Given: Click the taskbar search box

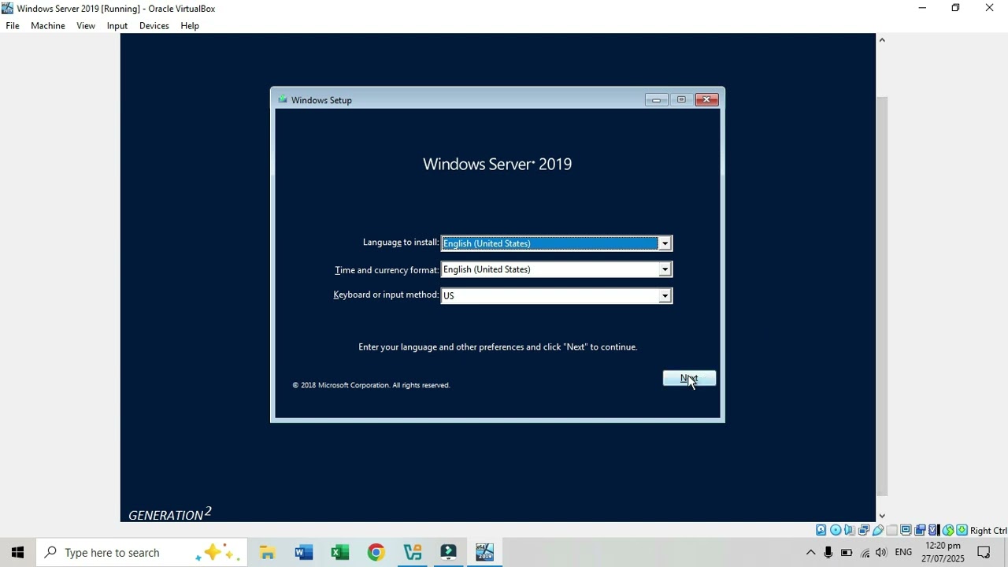Looking at the screenshot, I should (x=142, y=553).
